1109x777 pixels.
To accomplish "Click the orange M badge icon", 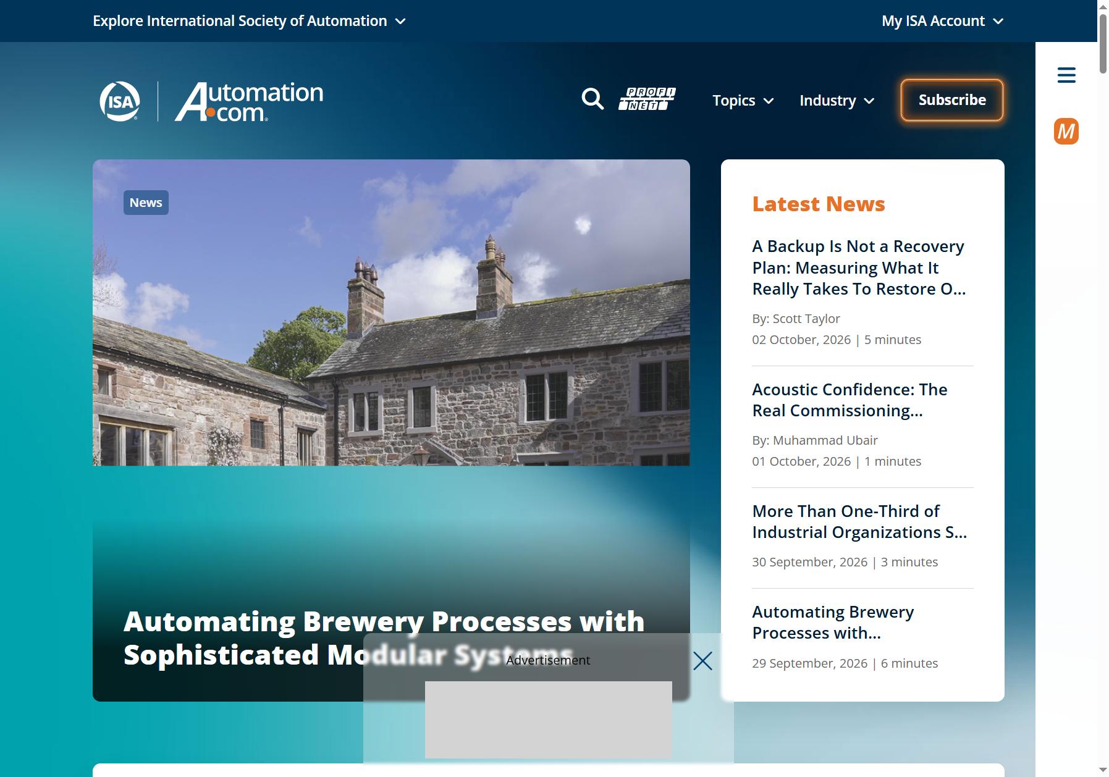I will pyautogui.click(x=1066, y=132).
